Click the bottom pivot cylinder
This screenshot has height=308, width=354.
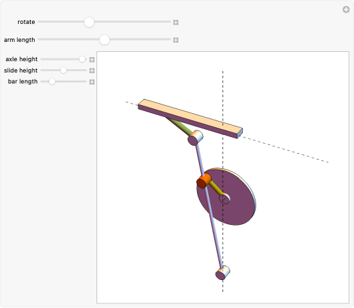point(223,273)
